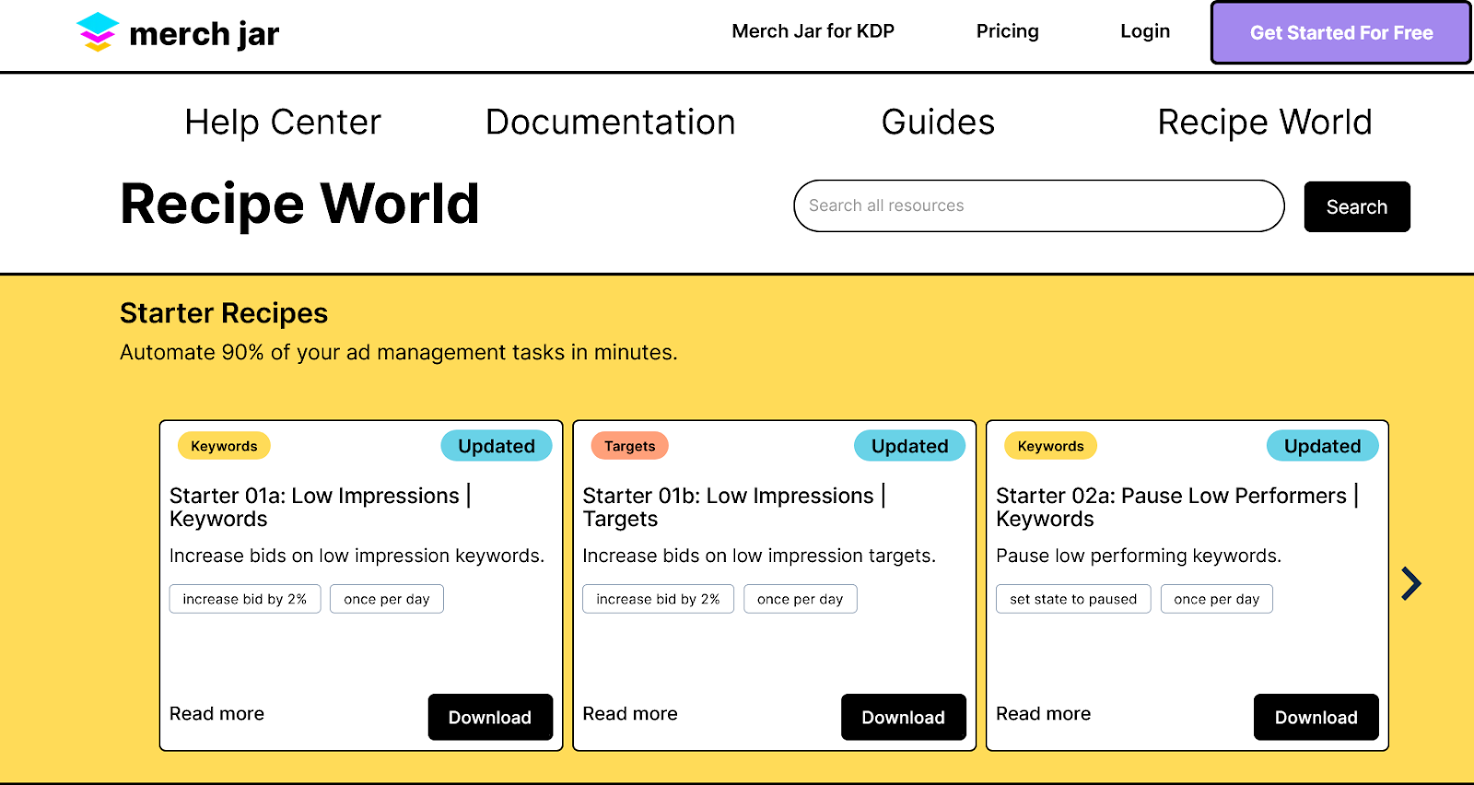Read more about Starter 01a recipe
The height and width of the screenshot is (785, 1474).
click(x=216, y=714)
